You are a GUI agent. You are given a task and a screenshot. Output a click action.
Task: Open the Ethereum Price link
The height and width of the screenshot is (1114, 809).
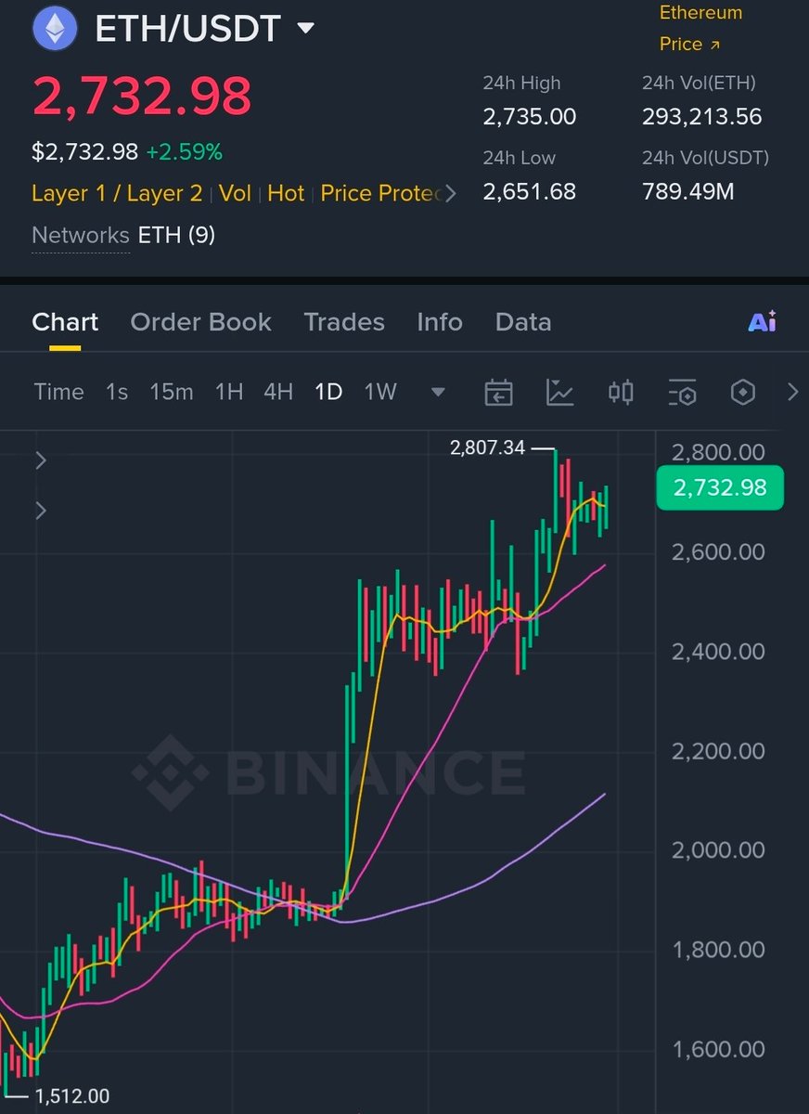click(x=700, y=28)
